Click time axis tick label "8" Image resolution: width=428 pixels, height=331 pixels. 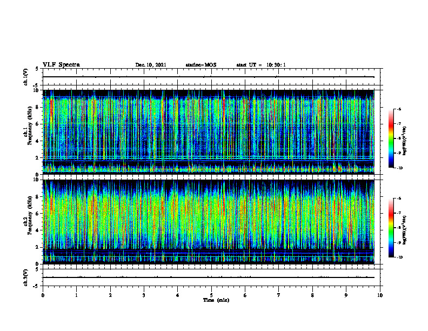click(312, 295)
